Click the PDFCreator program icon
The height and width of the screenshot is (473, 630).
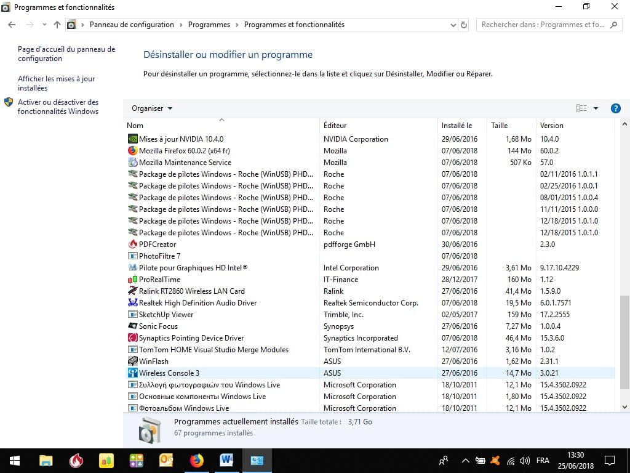[133, 244]
